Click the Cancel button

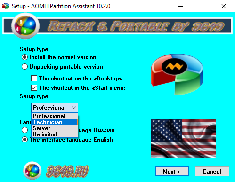(212, 172)
